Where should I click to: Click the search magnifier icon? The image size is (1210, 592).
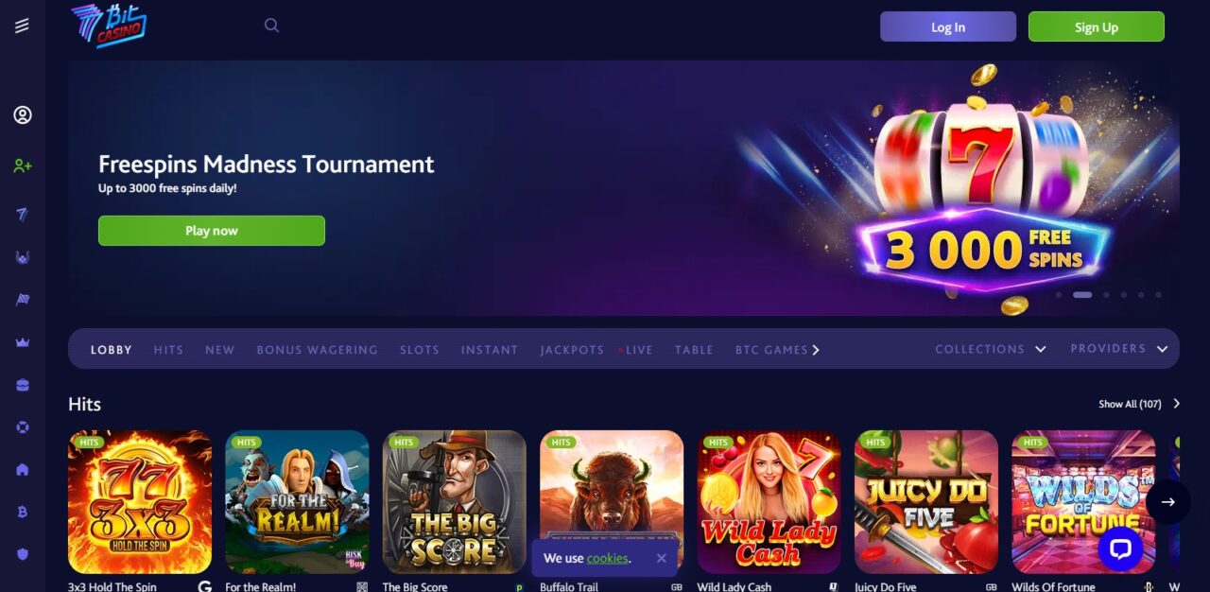point(271,26)
